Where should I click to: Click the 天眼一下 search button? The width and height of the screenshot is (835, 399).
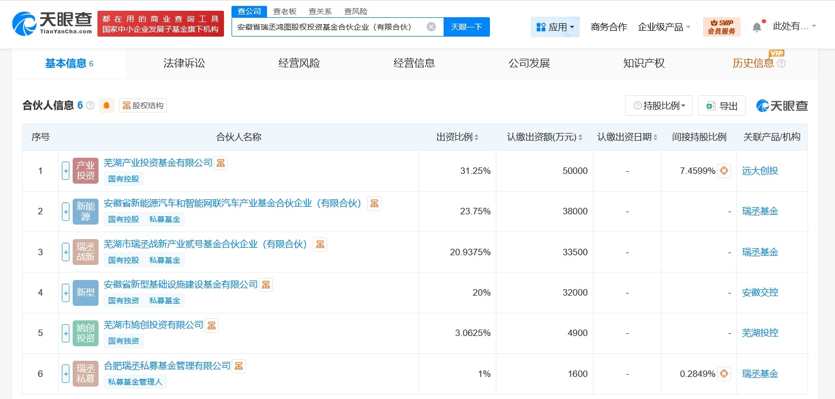466,27
